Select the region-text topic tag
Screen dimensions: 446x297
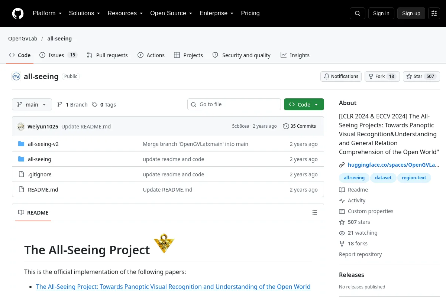pyautogui.click(x=414, y=178)
